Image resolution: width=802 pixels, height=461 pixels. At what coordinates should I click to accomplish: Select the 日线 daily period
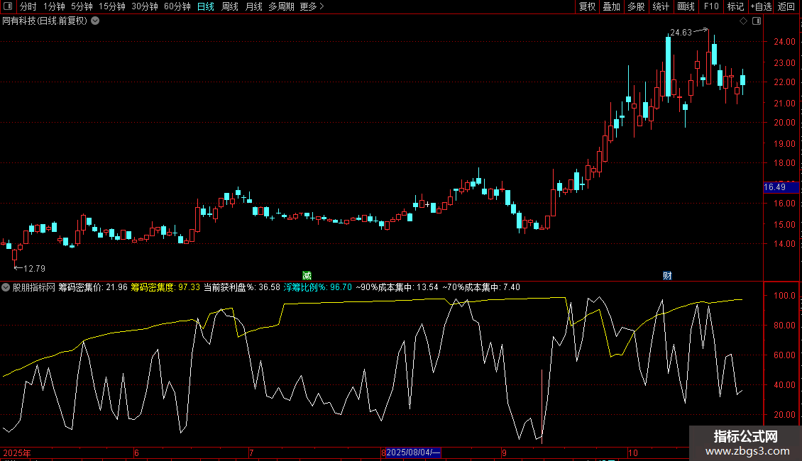pos(206,6)
